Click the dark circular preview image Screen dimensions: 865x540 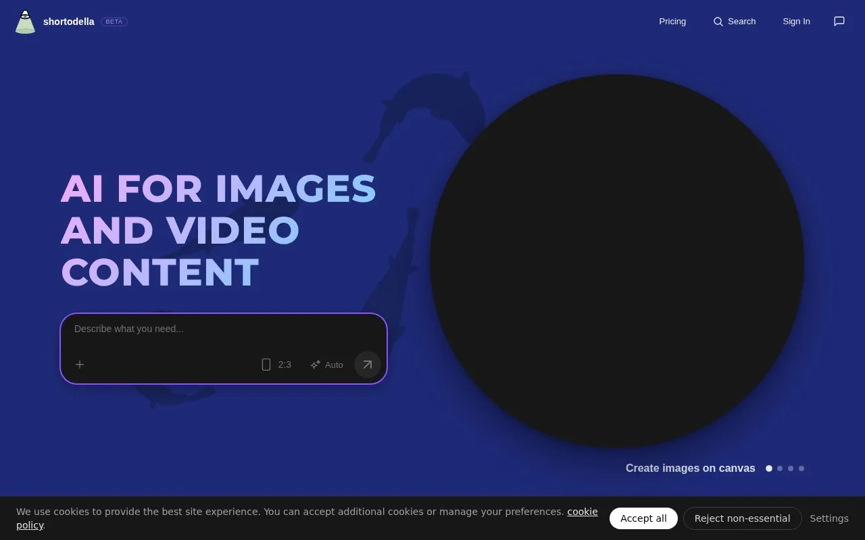[x=617, y=261]
